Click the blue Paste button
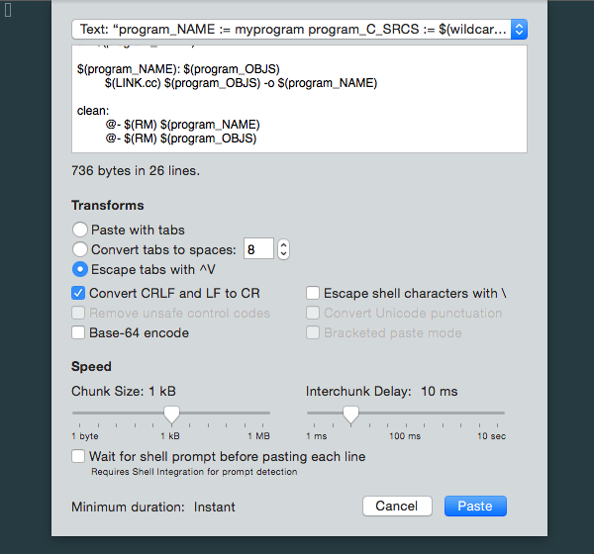This screenshot has width=594, height=554. click(475, 506)
